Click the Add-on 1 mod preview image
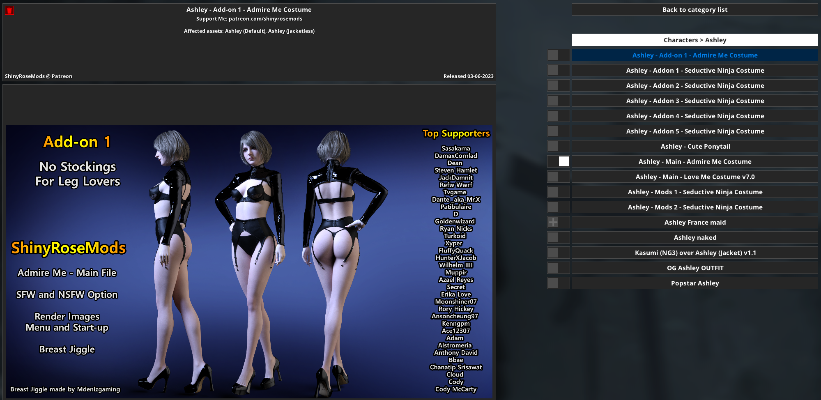This screenshot has width=821, height=400. coord(249,261)
